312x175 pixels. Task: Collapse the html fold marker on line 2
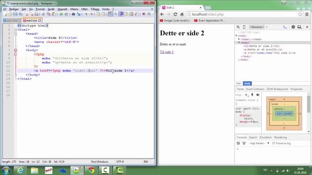pos(16,30)
